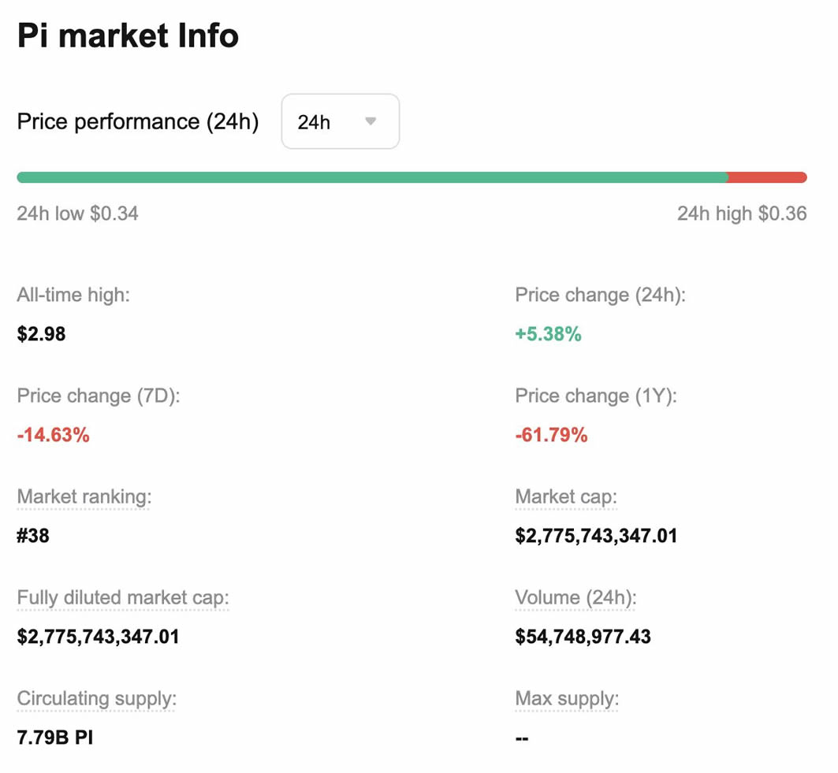Viewport: 838px width, 773px height.
Task: Click the -61.79% 1Y price change value
Action: tap(551, 435)
